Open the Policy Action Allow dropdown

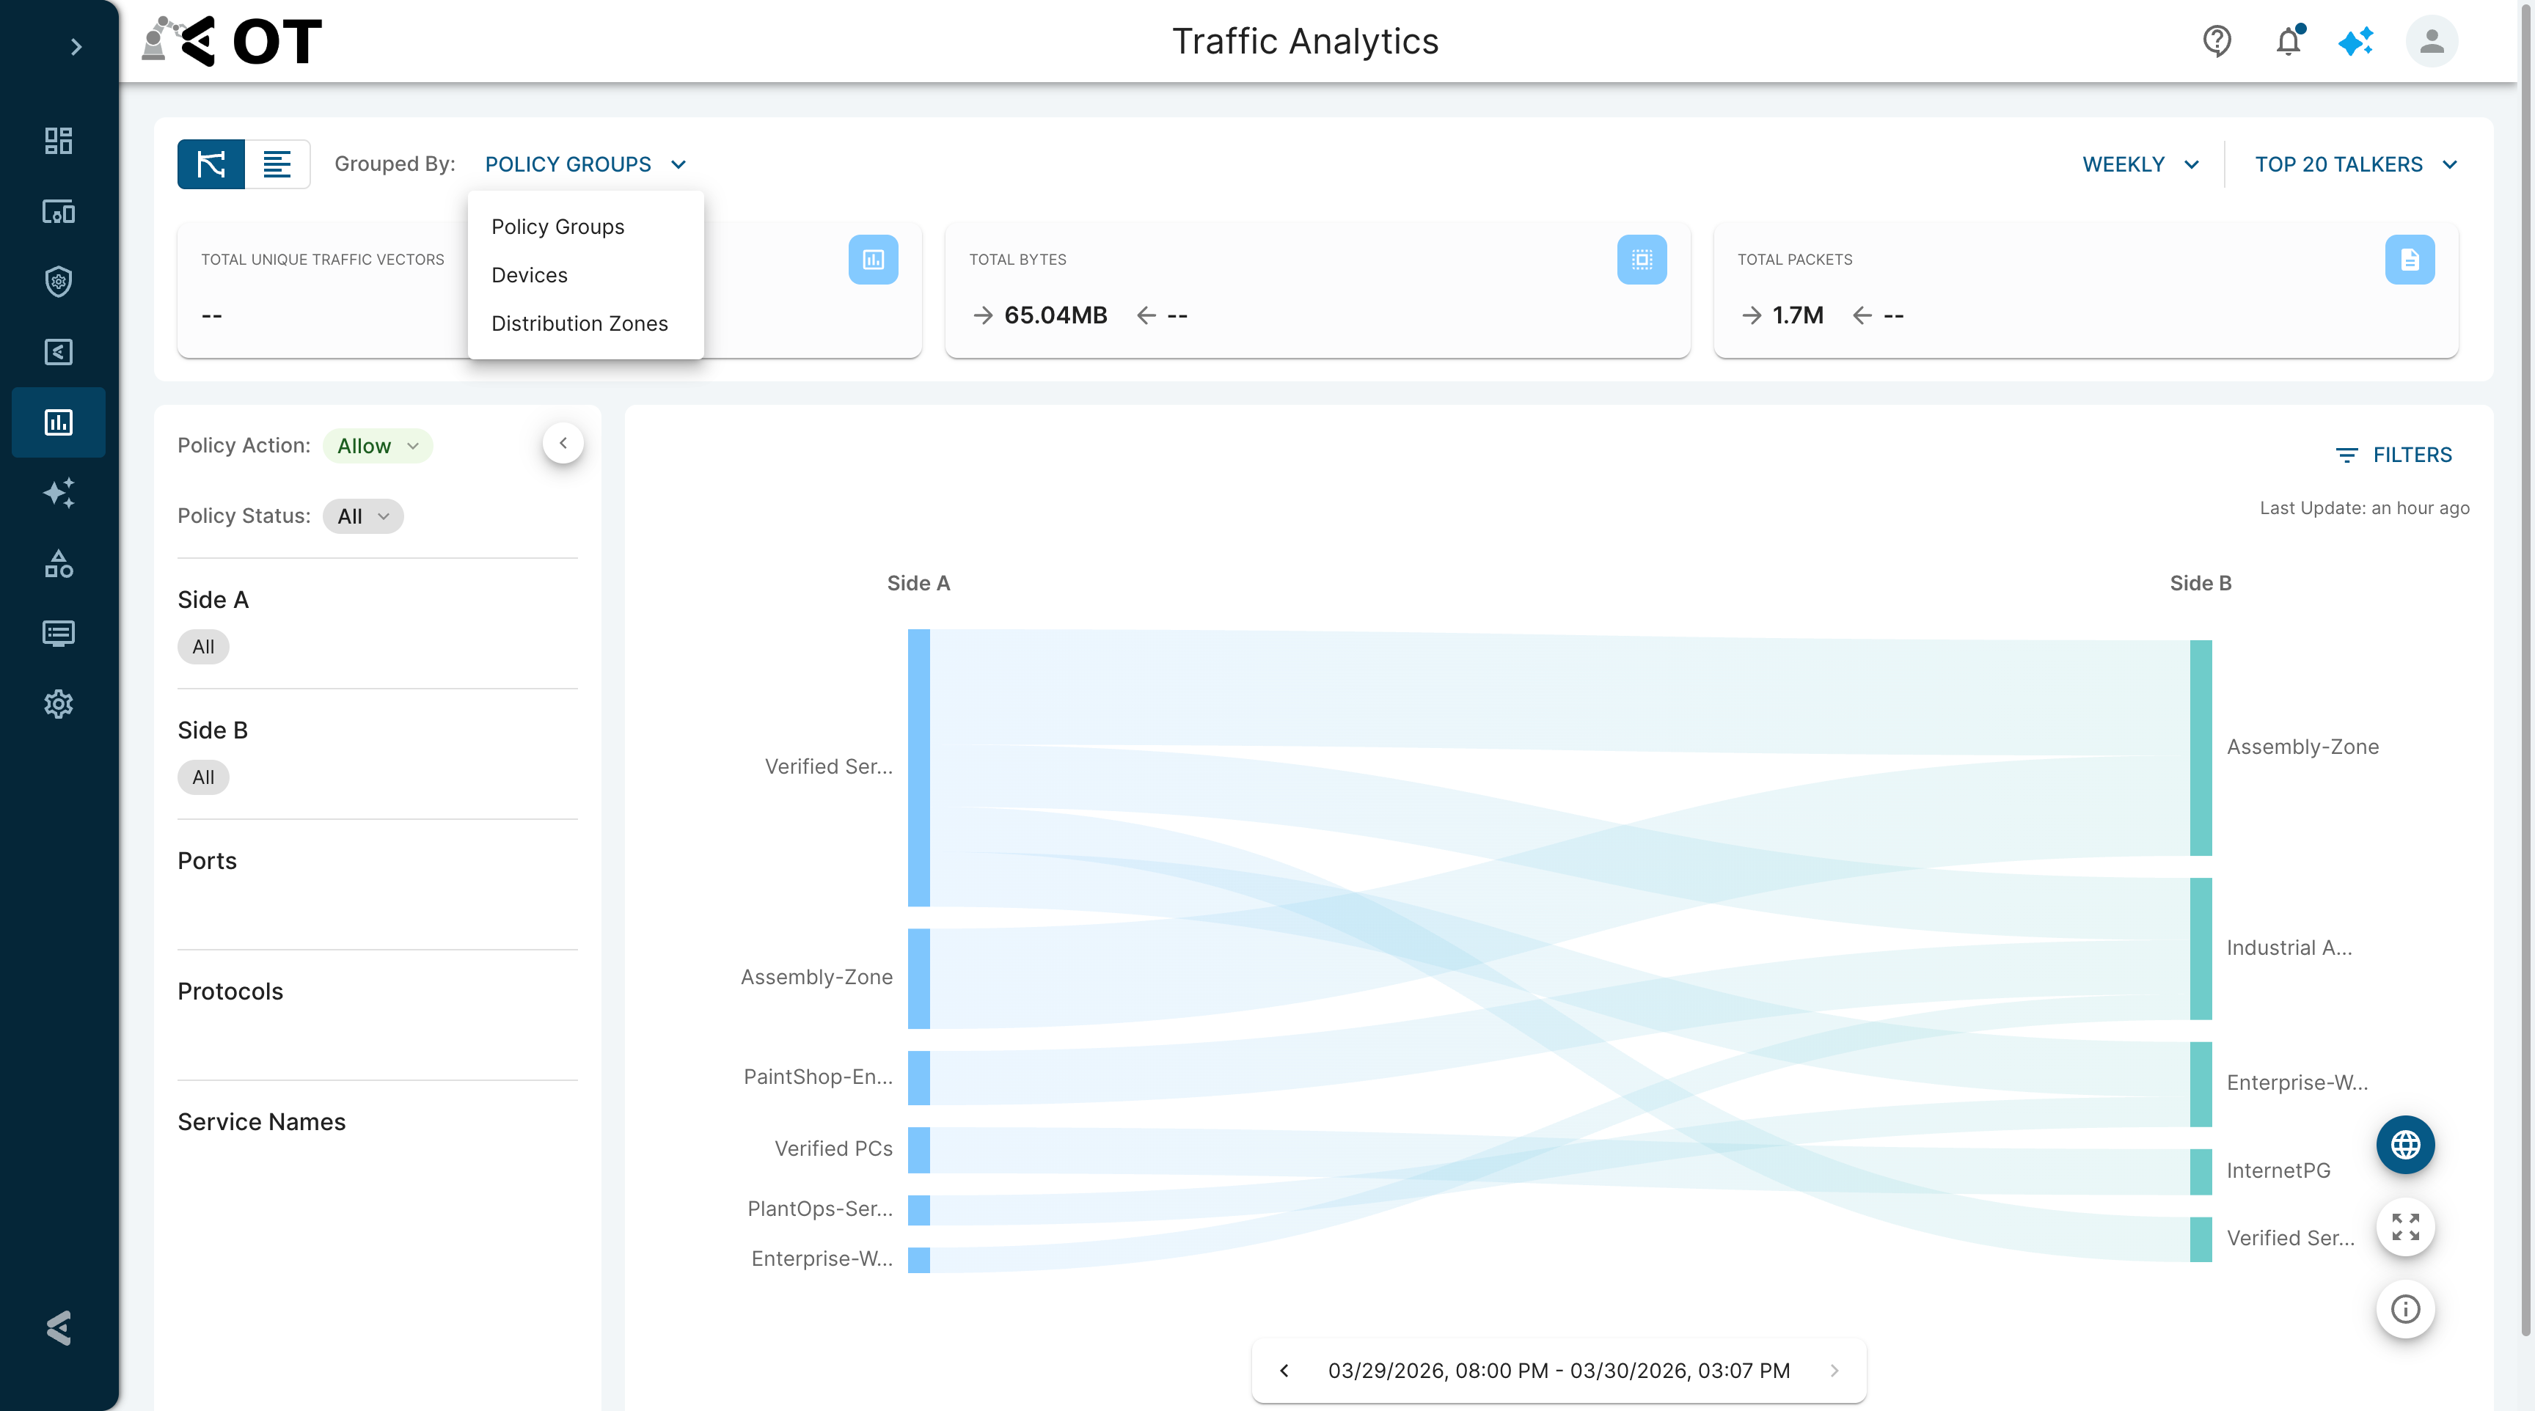point(378,446)
